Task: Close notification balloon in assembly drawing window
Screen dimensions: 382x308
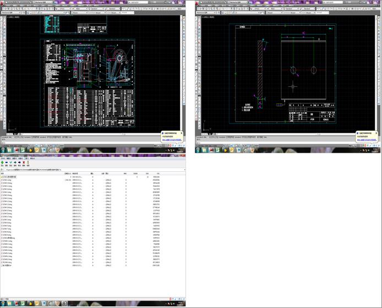Action: coord(181,133)
